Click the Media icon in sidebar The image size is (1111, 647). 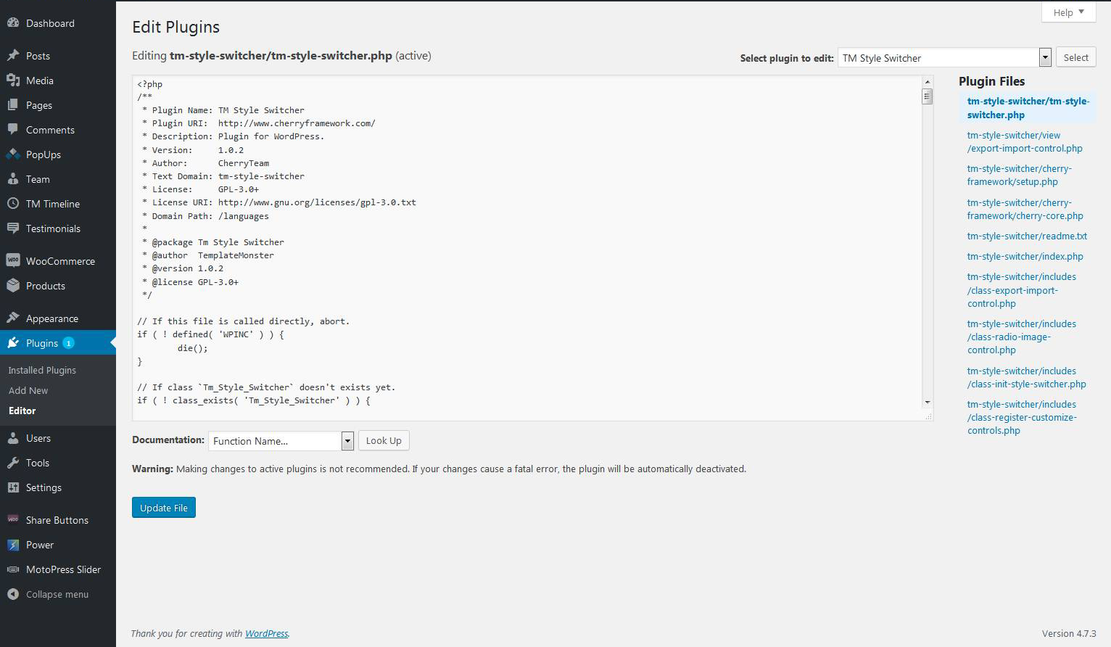tap(13, 81)
